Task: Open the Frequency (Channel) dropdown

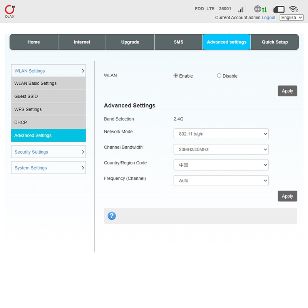Action: [221, 181]
